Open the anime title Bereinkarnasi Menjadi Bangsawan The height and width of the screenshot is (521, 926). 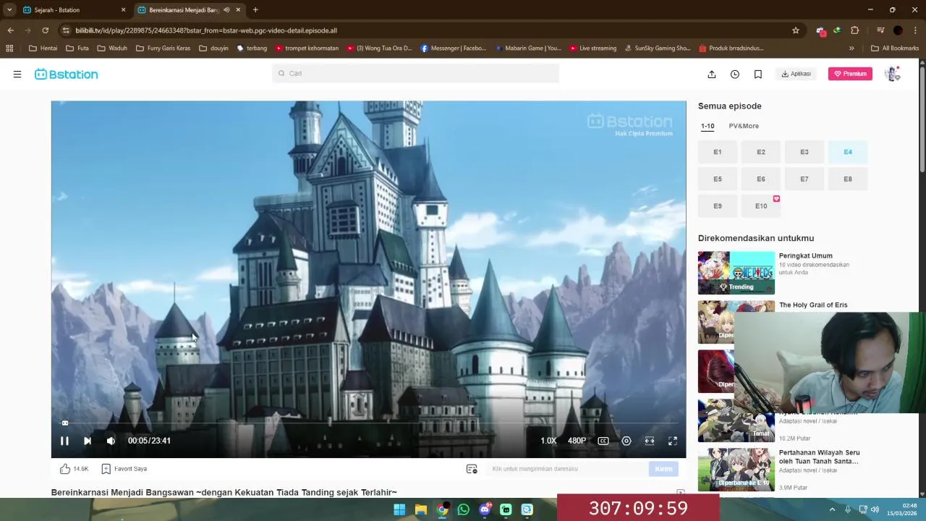click(x=224, y=492)
